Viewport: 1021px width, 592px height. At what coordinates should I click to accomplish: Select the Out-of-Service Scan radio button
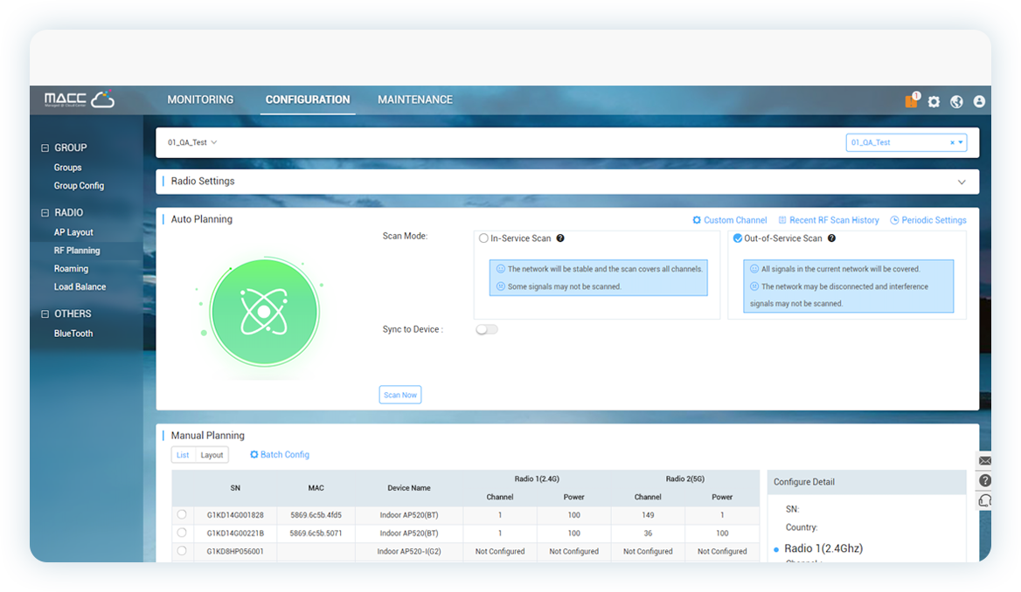point(738,238)
